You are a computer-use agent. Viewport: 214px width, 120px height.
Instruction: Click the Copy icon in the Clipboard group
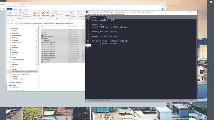pos(16,14)
